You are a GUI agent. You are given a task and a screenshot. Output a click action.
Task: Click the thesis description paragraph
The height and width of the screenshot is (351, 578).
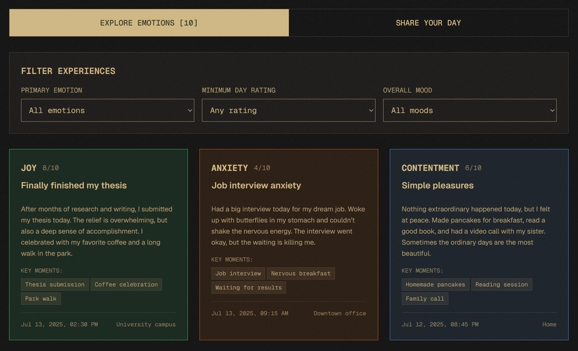(x=97, y=231)
